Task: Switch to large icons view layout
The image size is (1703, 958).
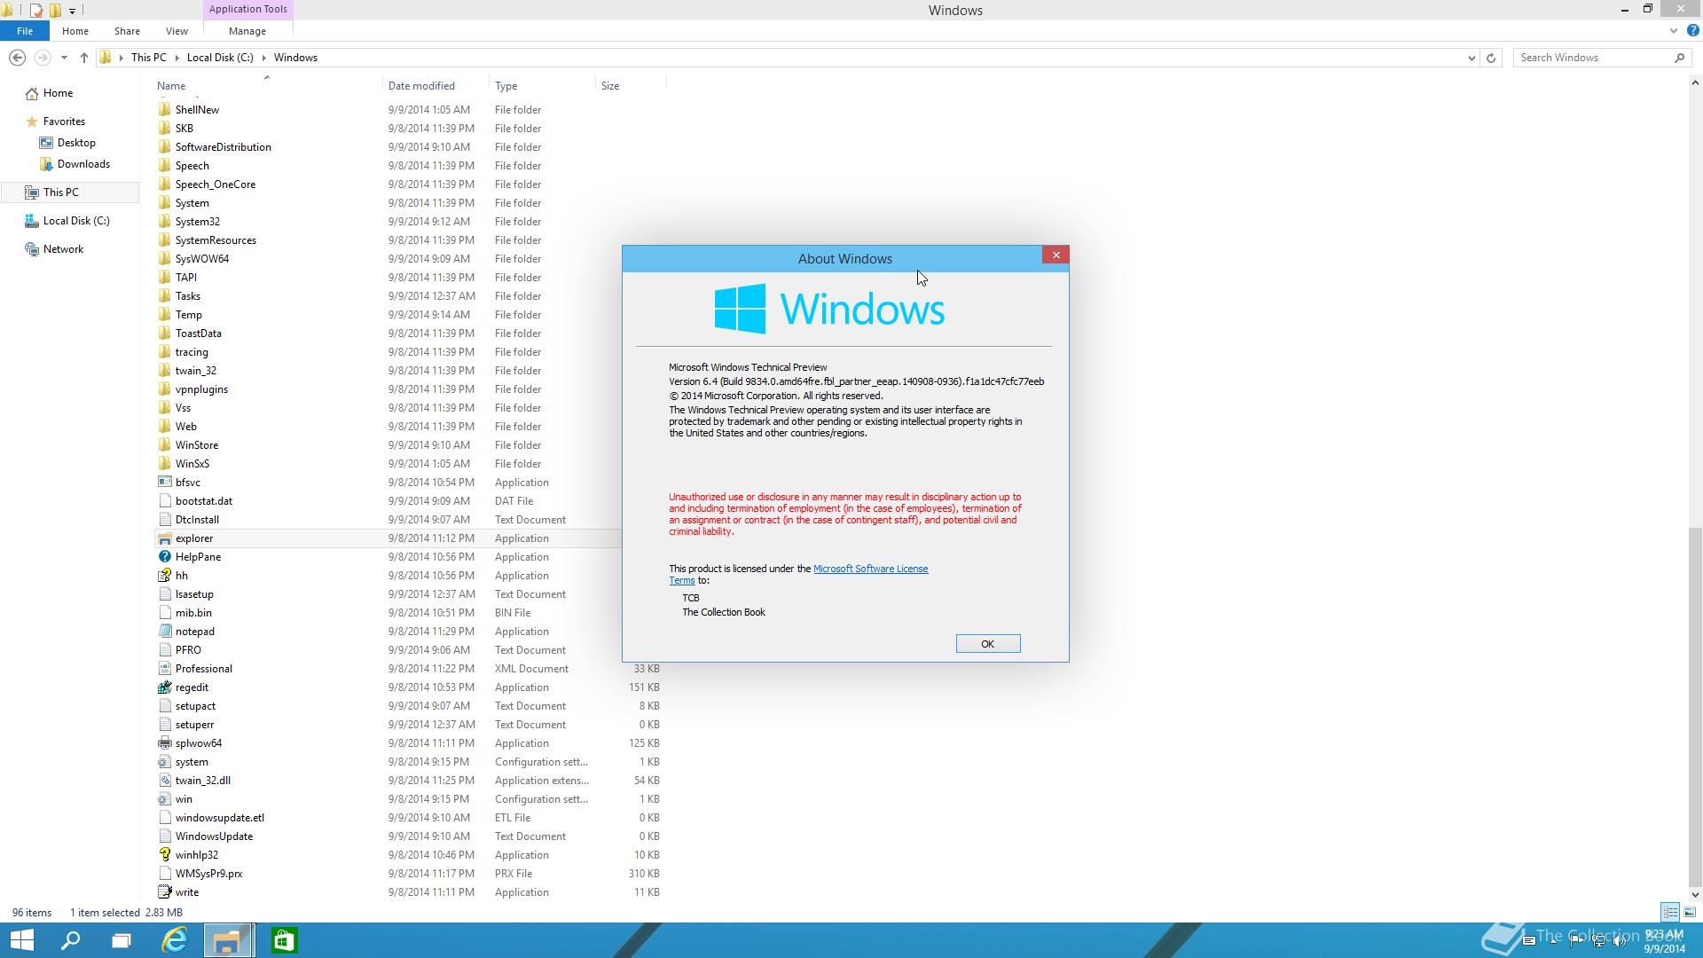Action: coord(1690,912)
